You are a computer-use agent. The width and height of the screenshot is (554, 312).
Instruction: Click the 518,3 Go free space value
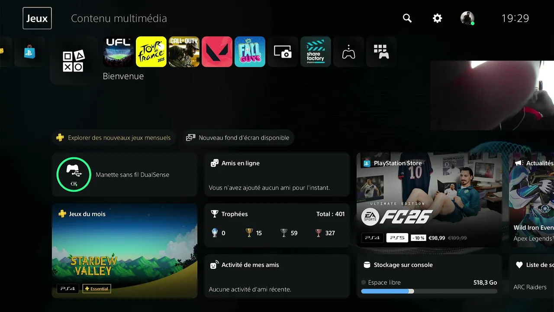pos(485,283)
